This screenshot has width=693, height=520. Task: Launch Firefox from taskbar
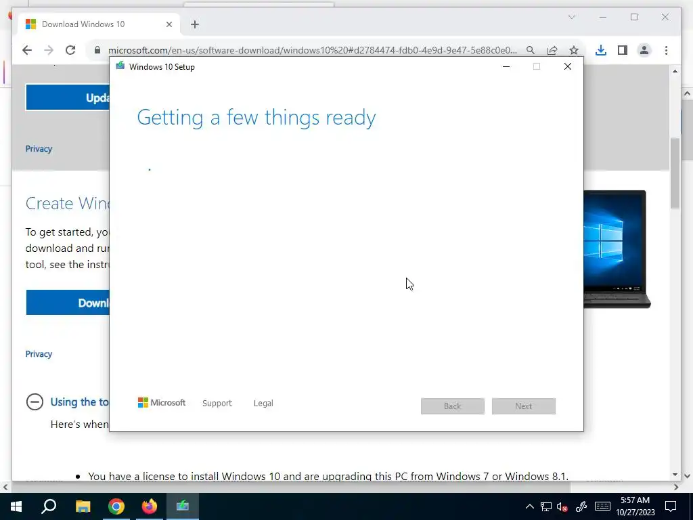click(x=150, y=506)
